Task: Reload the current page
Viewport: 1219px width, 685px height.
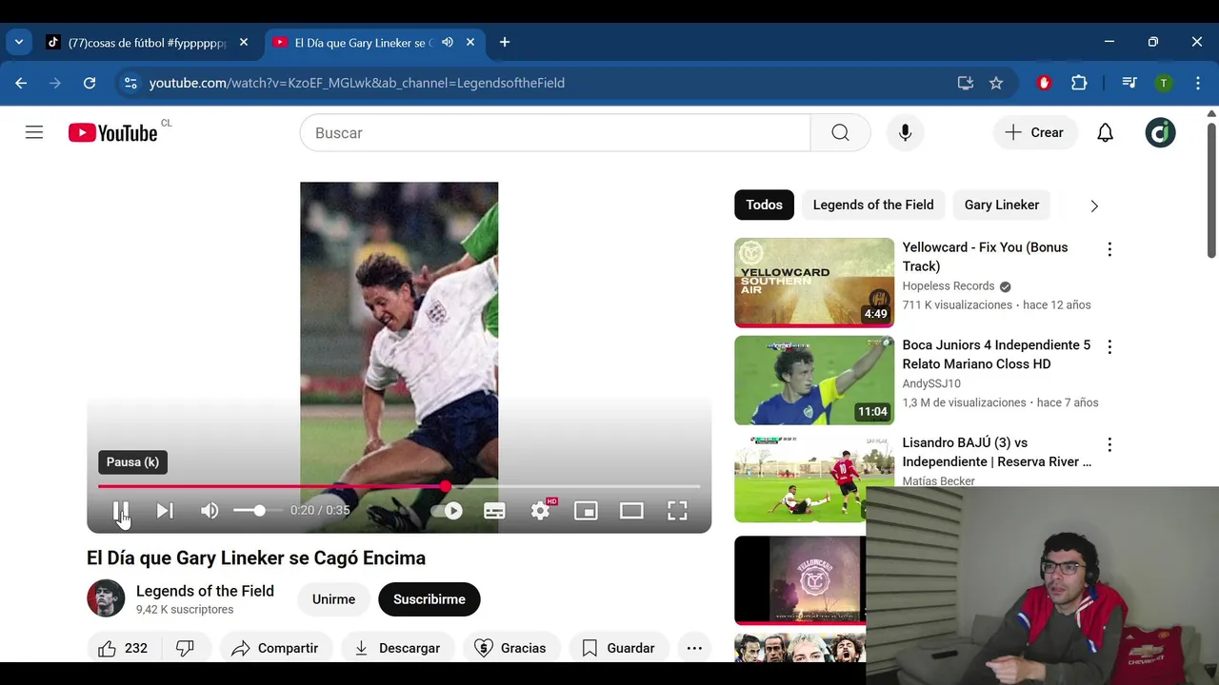Action: pyautogui.click(x=90, y=83)
